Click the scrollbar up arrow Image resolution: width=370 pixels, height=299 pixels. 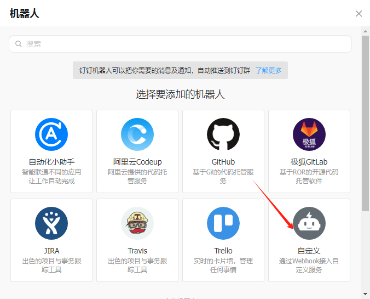[x=365, y=31]
